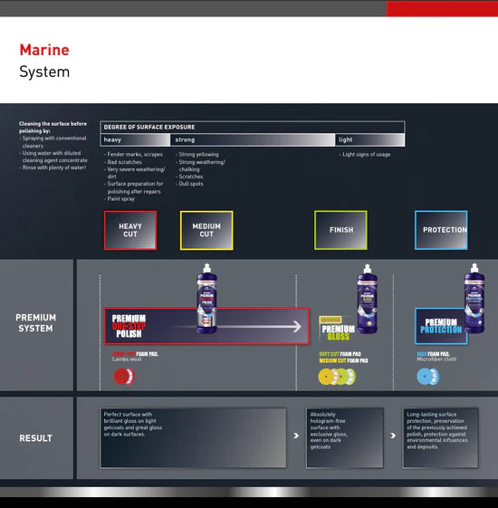Click 'Strong yellowing' text
The image size is (498, 508).
[198, 155]
